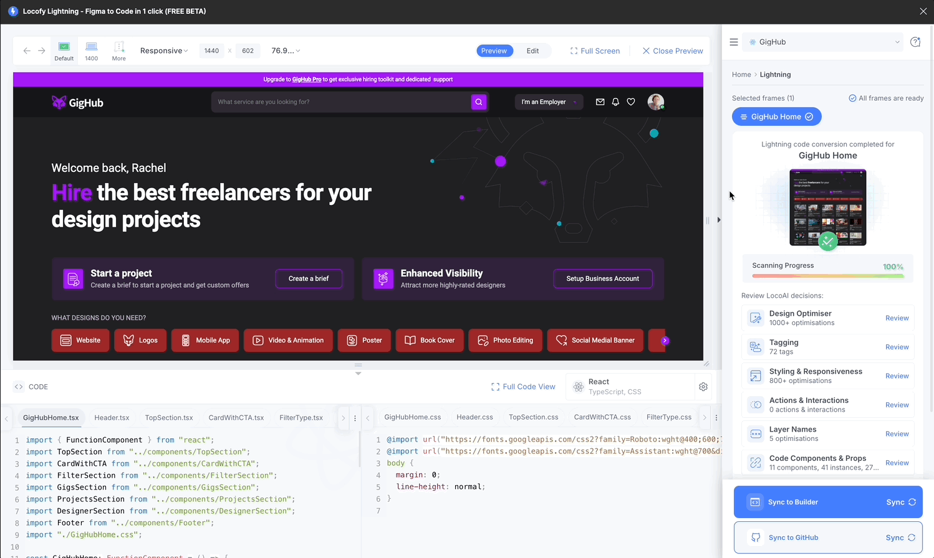Open Full Code View
This screenshot has width=934, height=558.
(x=523, y=387)
